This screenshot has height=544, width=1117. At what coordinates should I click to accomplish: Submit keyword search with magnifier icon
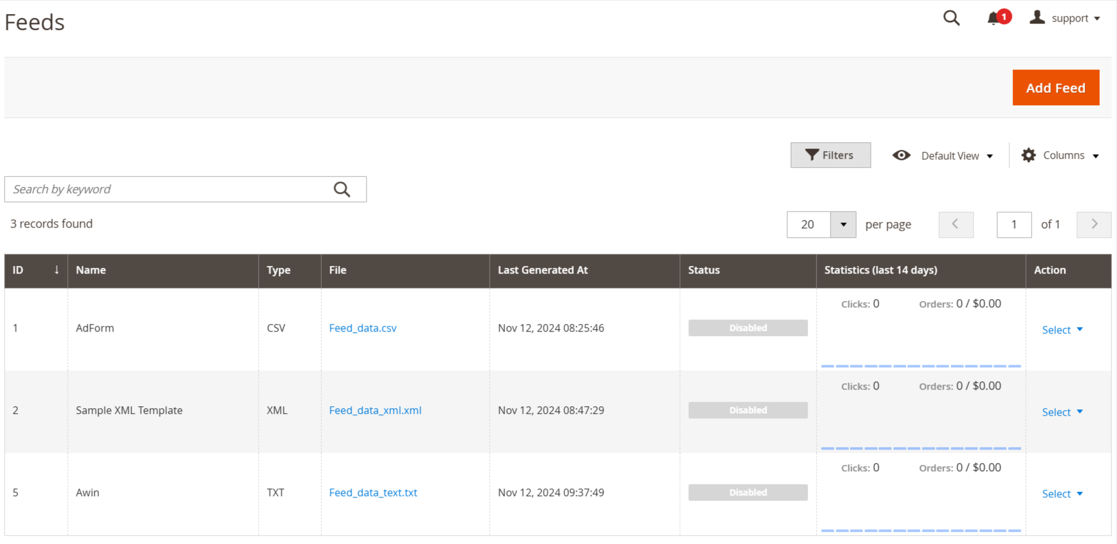342,189
